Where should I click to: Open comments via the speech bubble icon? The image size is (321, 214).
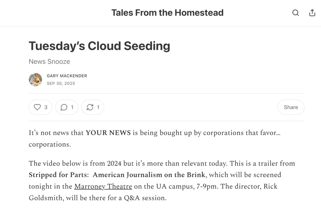pyautogui.click(x=64, y=107)
